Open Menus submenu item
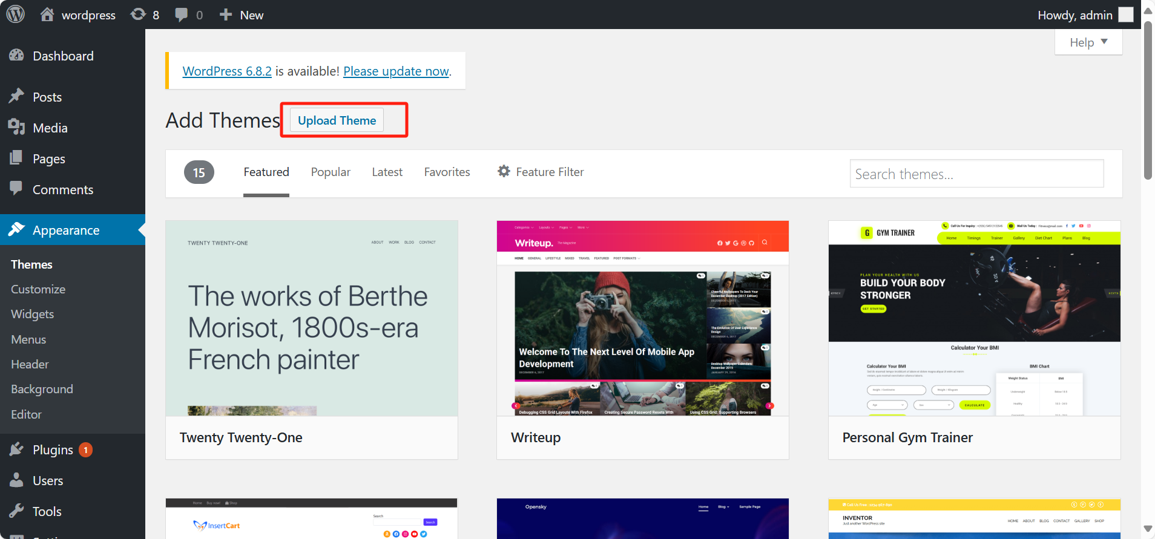1155x539 pixels. (x=28, y=339)
